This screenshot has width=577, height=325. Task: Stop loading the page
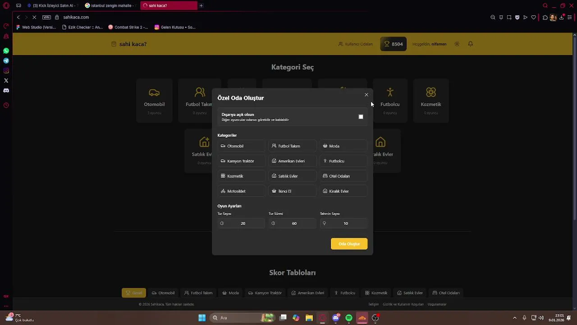tap(34, 17)
